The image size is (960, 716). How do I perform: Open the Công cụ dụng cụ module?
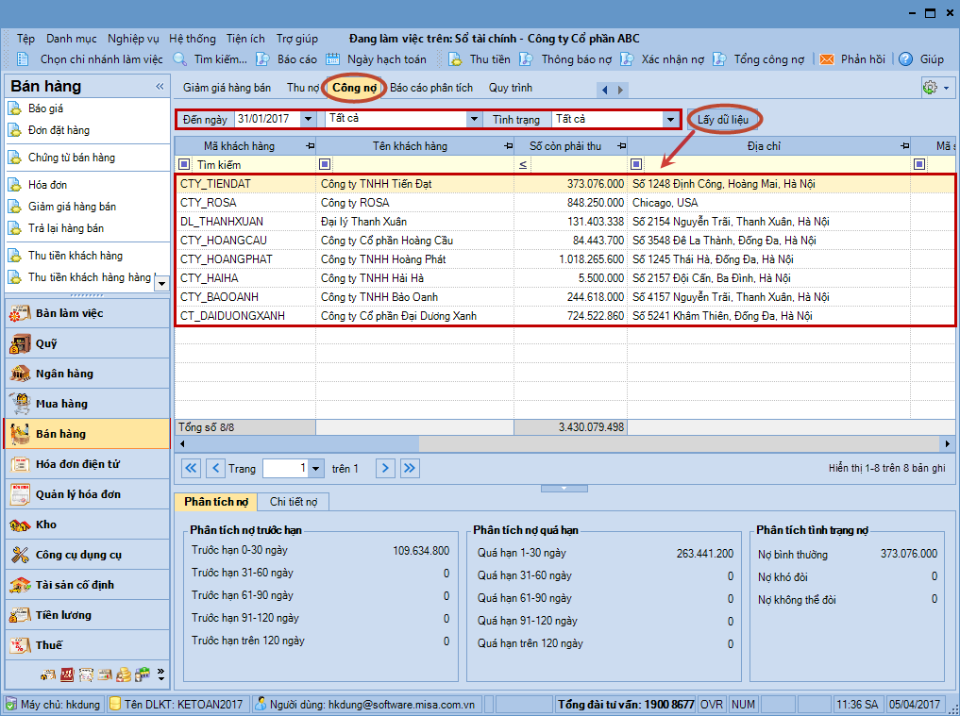click(x=87, y=555)
